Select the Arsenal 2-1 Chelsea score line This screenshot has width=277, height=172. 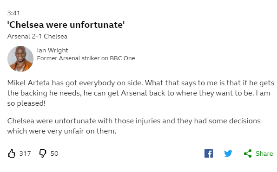(x=37, y=36)
